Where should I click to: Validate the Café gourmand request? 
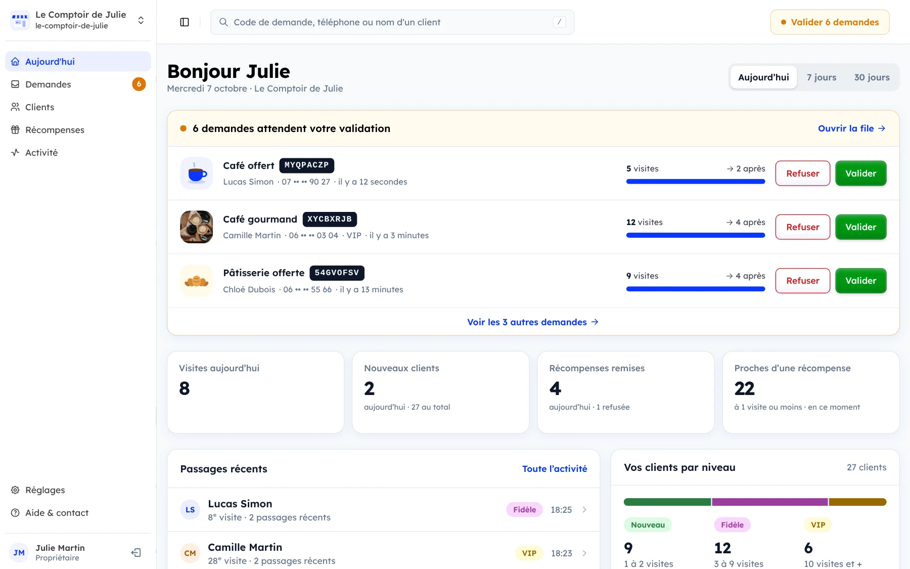click(860, 227)
